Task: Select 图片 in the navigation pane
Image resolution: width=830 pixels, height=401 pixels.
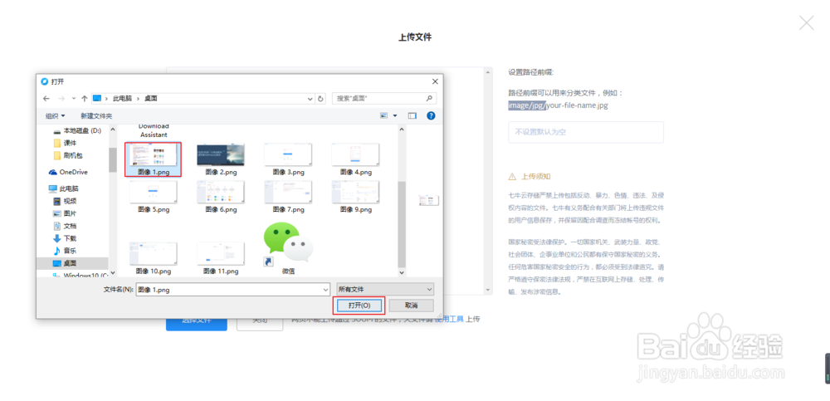Action: (x=65, y=213)
